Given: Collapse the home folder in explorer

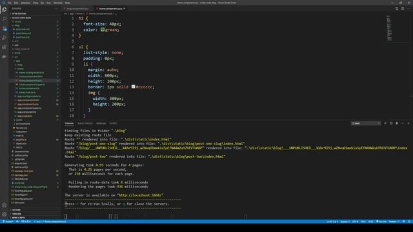Looking at the screenshot, I should point(20,69).
